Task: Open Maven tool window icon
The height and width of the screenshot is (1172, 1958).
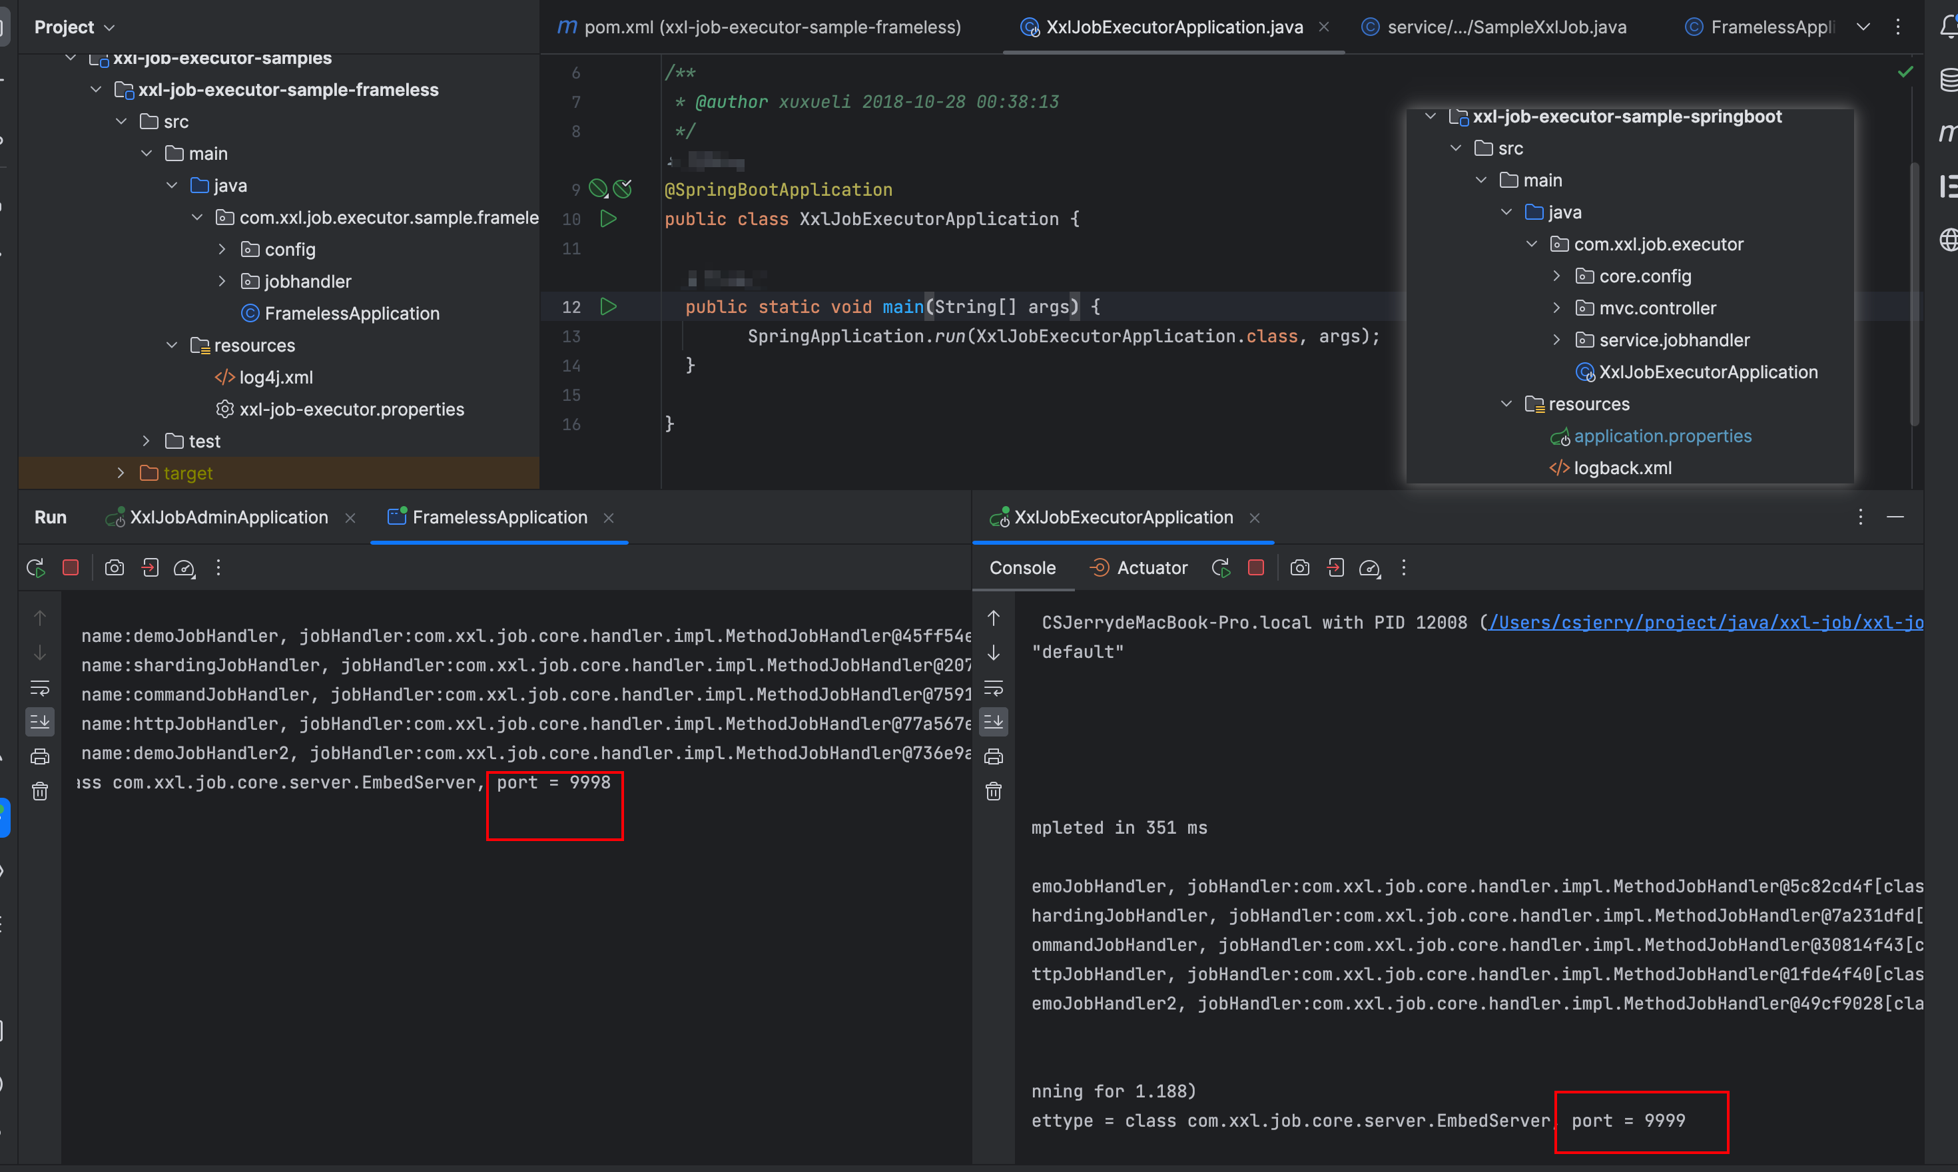Action: [x=1948, y=132]
